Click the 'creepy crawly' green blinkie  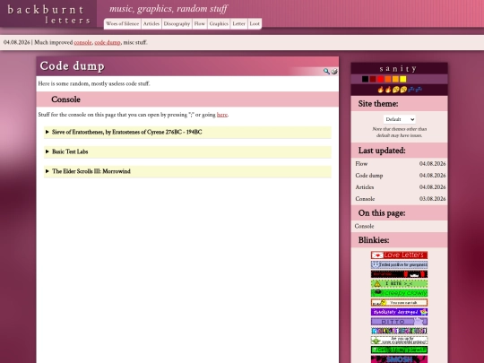[399, 292]
